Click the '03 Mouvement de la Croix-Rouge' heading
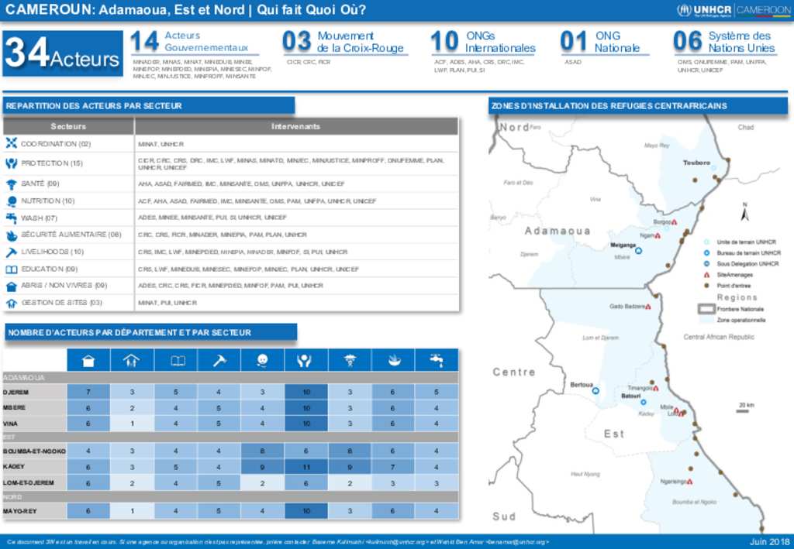The height and width of the screenshot is (549, 794). (x=345, y=42)
